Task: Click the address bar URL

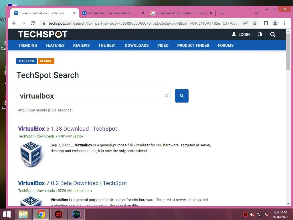Action: [144, 23]
